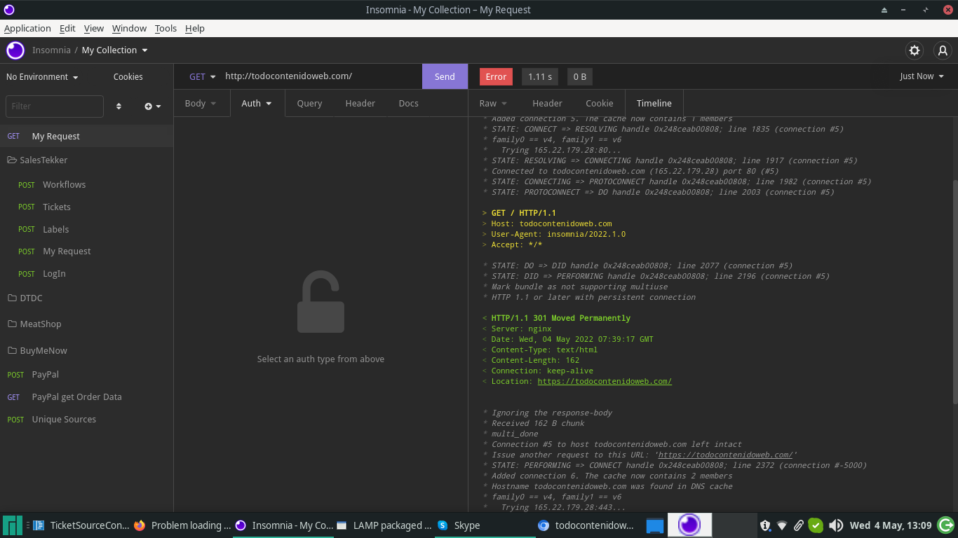The image size is (958, 538).
Task: Click the request filter input field
Action: point(55,106)
